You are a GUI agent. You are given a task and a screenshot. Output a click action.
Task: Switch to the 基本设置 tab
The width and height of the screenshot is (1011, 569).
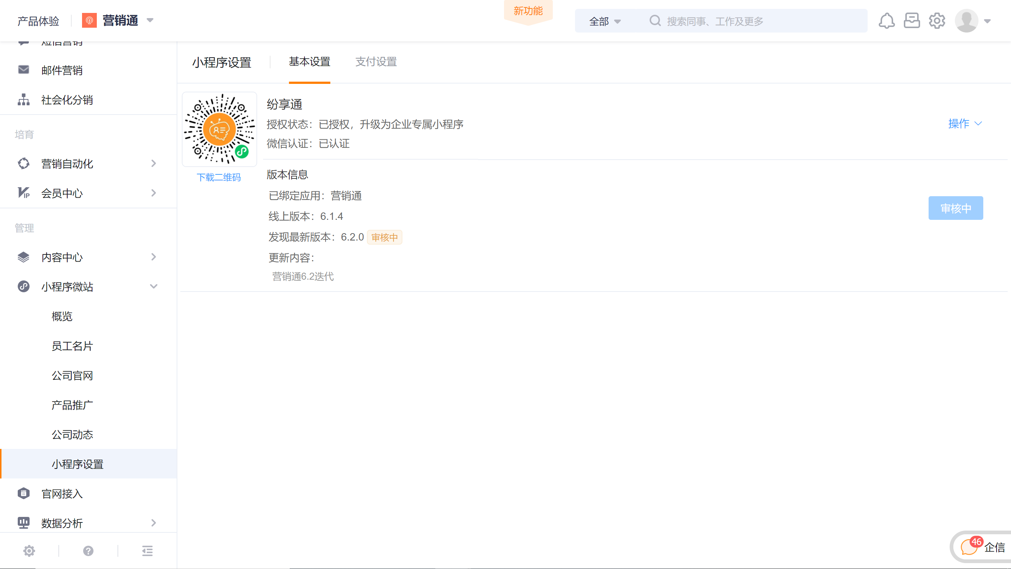(309, 62)
